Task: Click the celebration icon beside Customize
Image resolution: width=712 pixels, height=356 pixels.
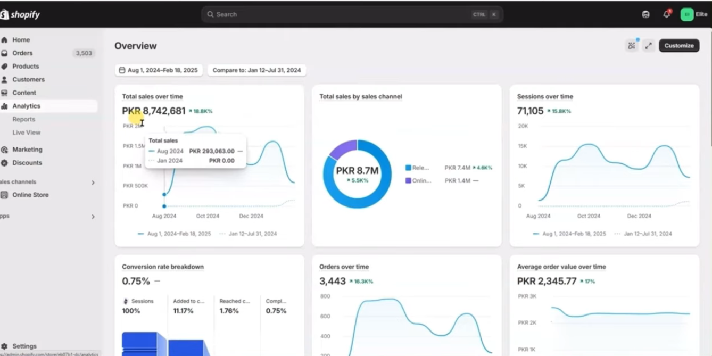Action: (x=632, y=46)
